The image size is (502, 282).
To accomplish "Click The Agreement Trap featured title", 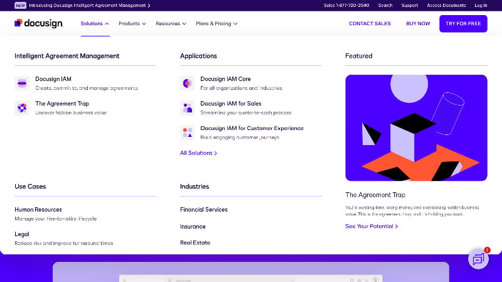I will pyautogui.click(x=375, y=195).
